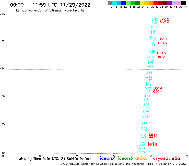The image size is (189, 166).
Task: Select the purple swatch in the legend bar
Action: click(170, 3)
